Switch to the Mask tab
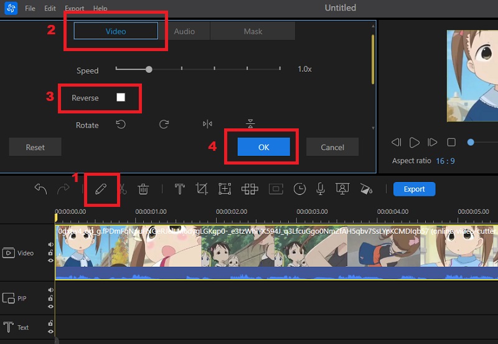The height and width of the screenshot is (344, 498). click(x=253, y=31)
